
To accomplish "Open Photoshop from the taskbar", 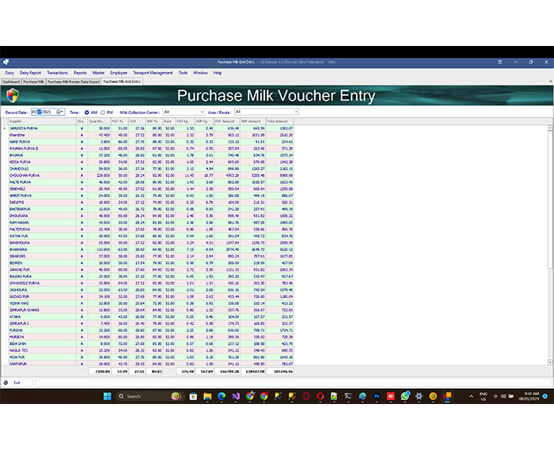I will pyautogui.click(x=378, y=395).
